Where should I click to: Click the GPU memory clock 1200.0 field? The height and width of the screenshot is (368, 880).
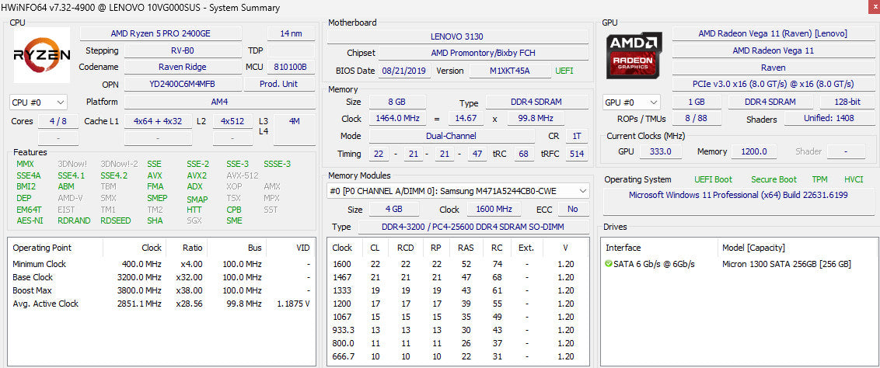(753, 152)
